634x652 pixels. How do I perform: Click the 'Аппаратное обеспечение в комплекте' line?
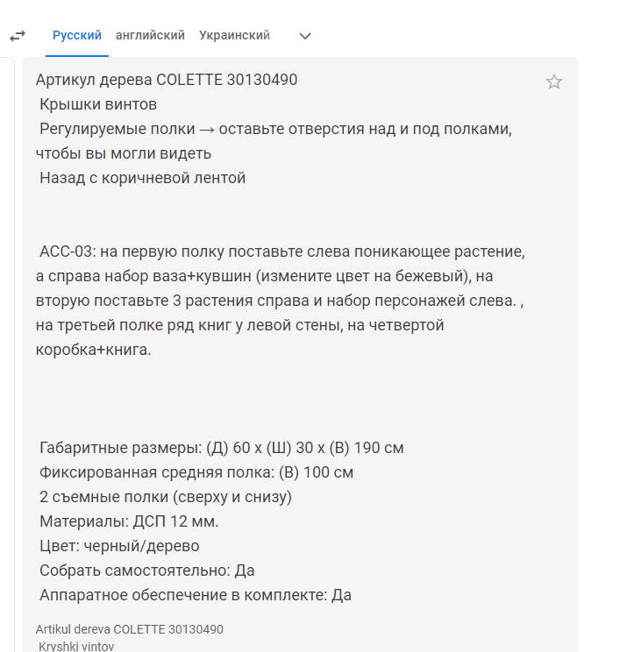[196, 595]
